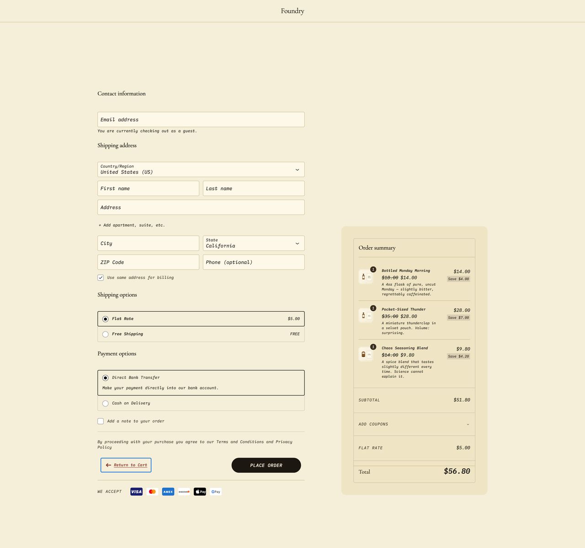Viewport: 585px width, 548px height.
Task: Click the Discover card icon
Action: (x=184, y=492)
